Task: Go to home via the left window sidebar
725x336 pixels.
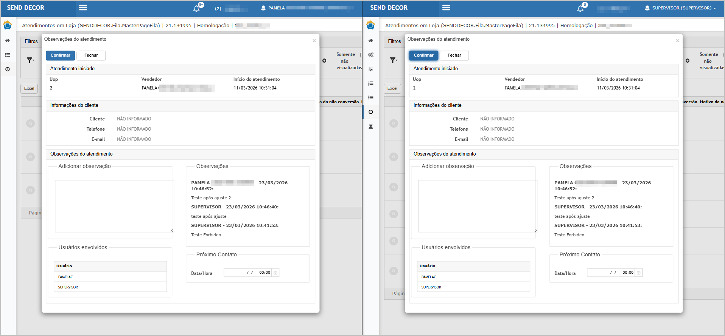Action: (x=8, y=41)
